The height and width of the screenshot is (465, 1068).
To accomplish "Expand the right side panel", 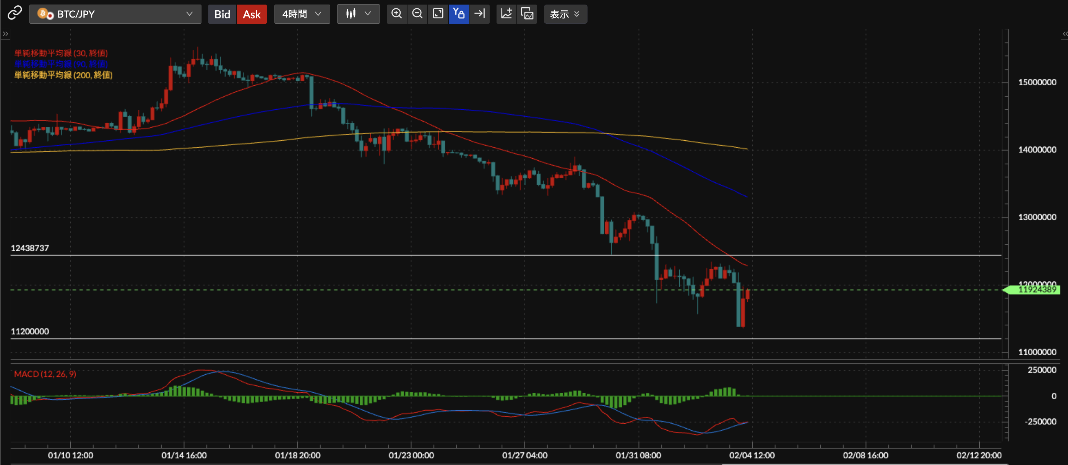I will [x=1064, y=34].
